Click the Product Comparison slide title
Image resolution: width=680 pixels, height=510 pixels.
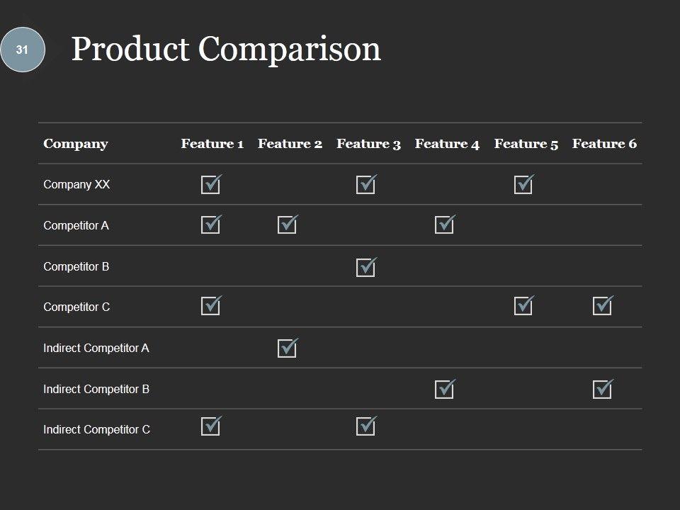(226, 50)
